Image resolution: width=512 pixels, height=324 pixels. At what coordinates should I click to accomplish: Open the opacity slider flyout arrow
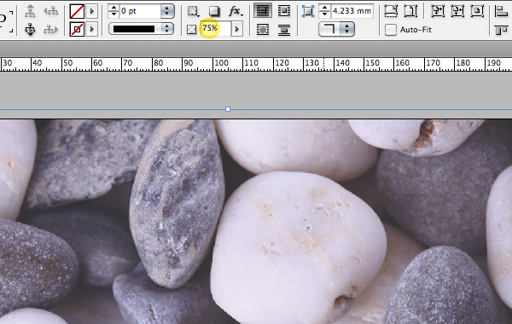tap(237, 29)
